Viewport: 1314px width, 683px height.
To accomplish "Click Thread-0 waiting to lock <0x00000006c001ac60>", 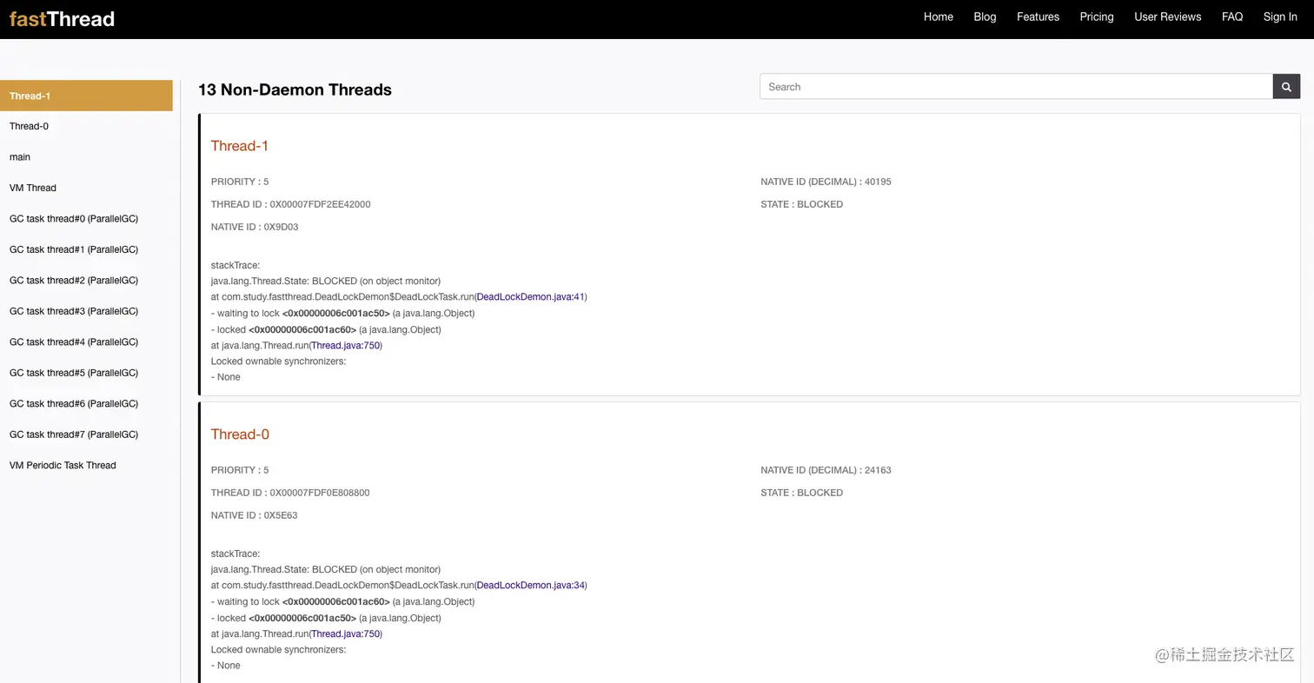I will [x=342, y=602].
